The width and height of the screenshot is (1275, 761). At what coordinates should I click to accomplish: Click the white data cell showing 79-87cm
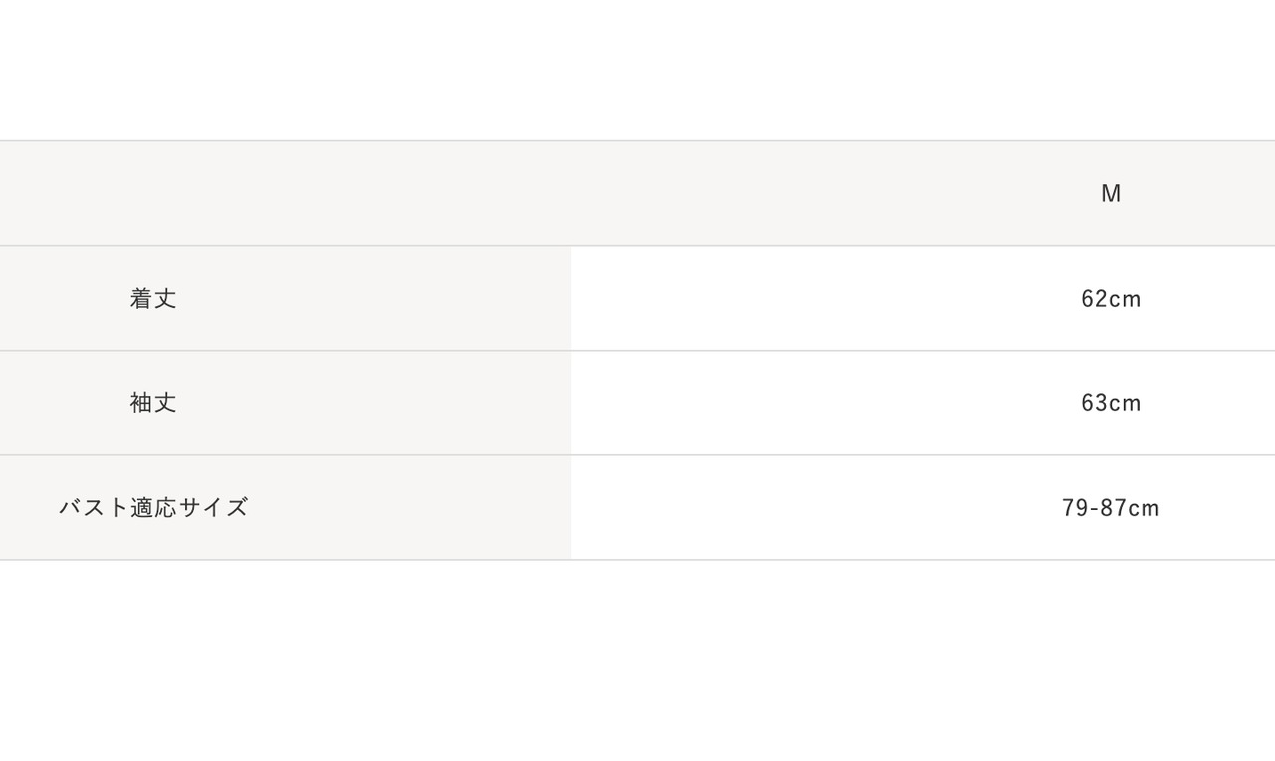click(922, 508)
